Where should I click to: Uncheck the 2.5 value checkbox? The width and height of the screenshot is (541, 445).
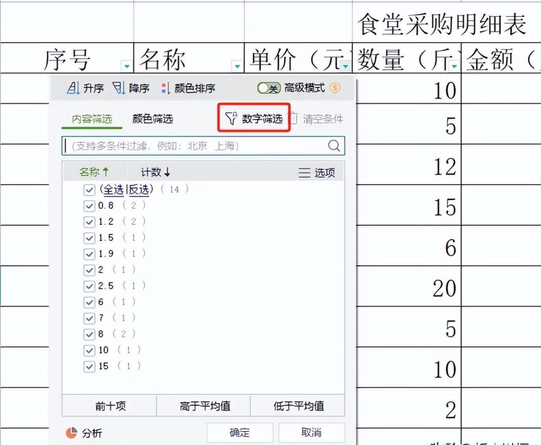[89, 286]
